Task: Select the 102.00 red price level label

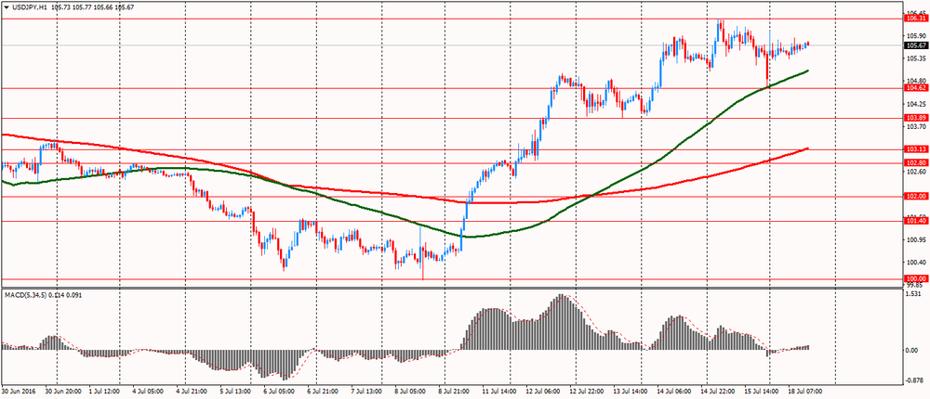Action: [916, 196]
